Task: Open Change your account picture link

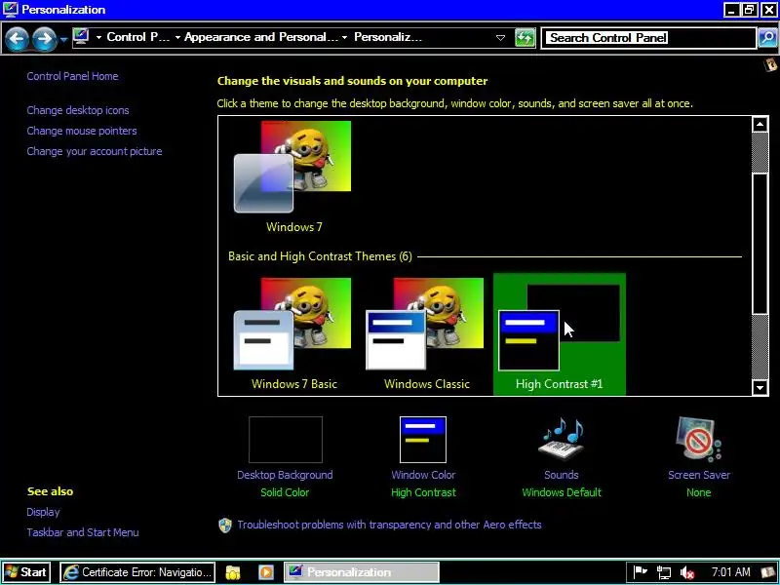Action: point(95,151)
